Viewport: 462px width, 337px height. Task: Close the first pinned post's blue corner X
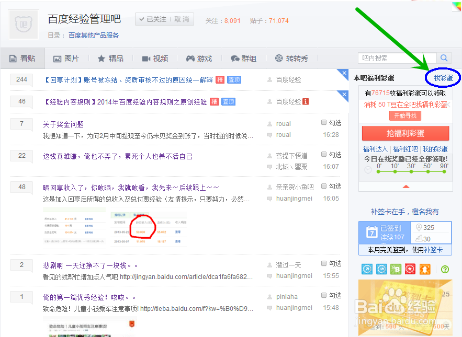click(344, 73)
